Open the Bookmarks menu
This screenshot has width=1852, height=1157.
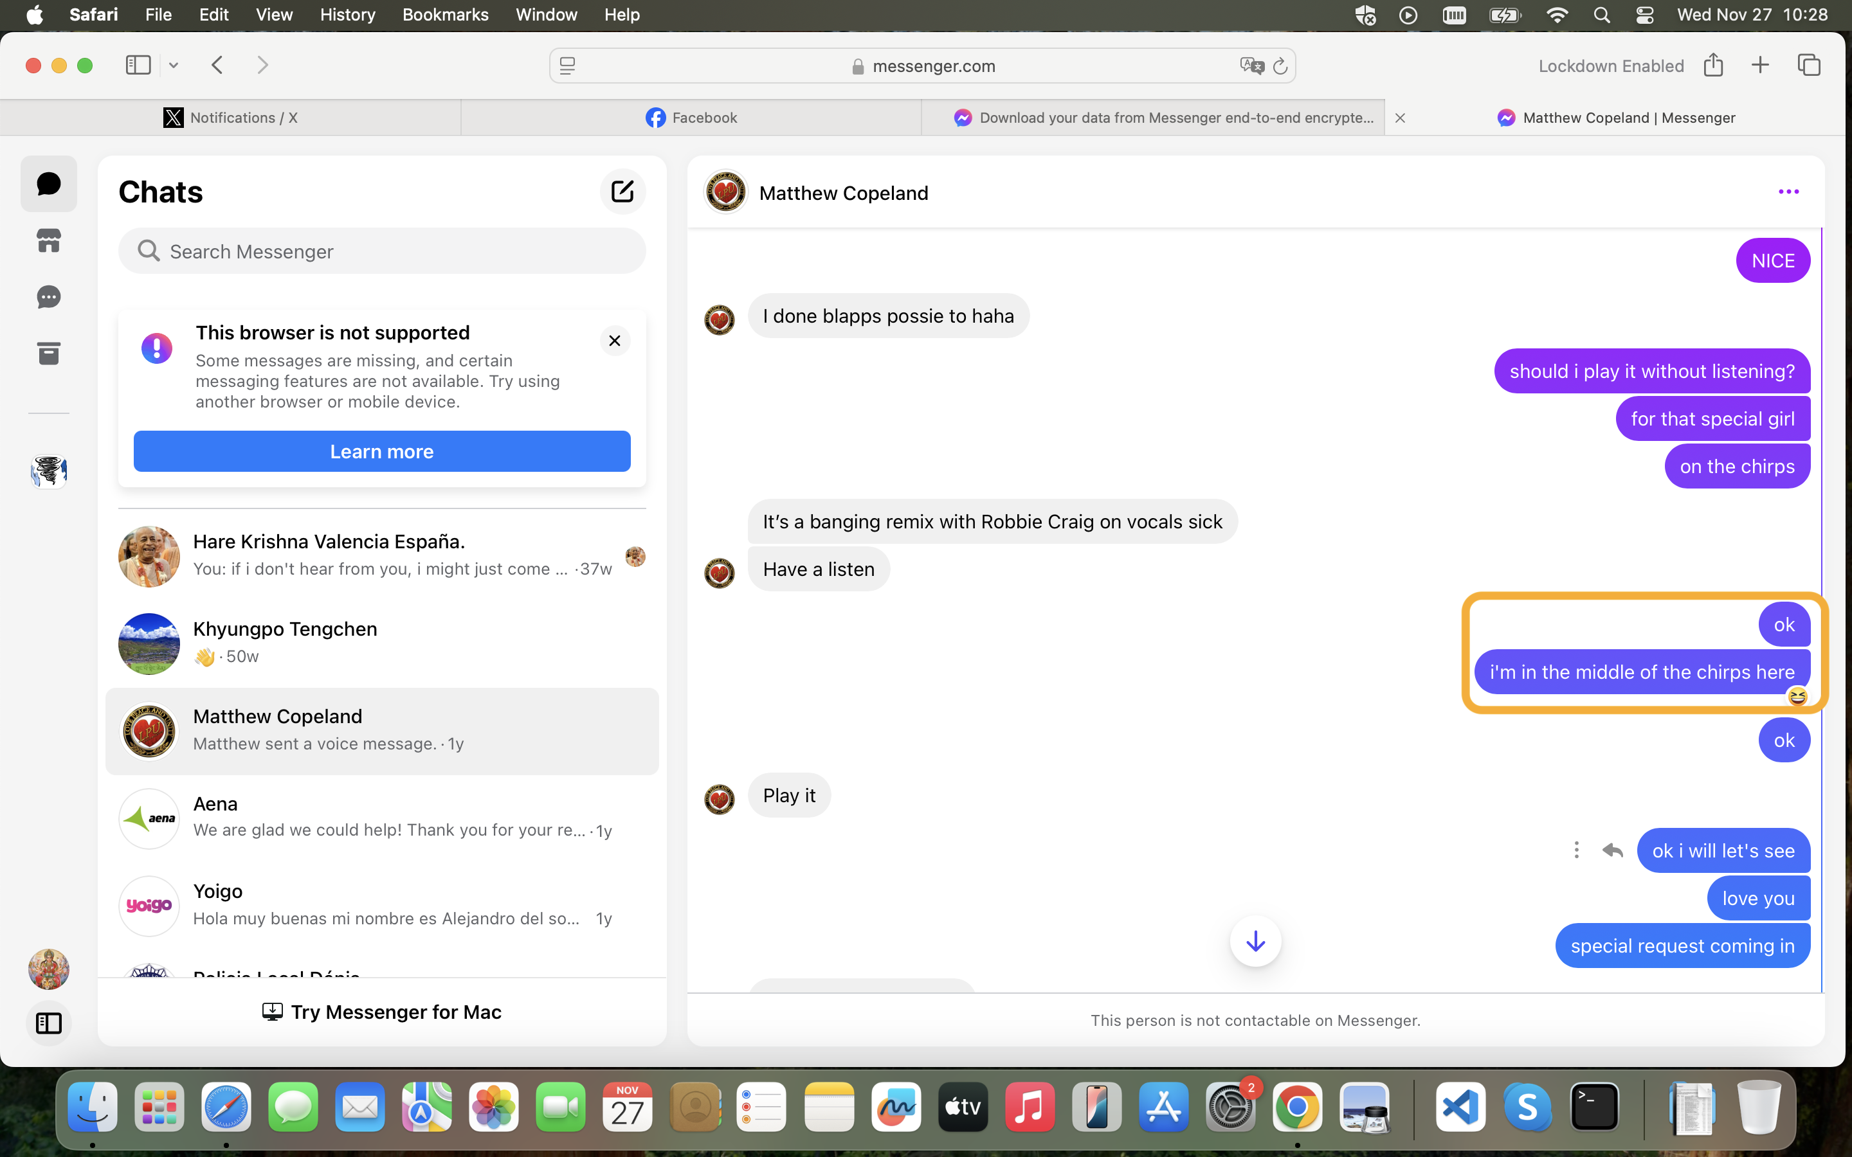(446, 15)
